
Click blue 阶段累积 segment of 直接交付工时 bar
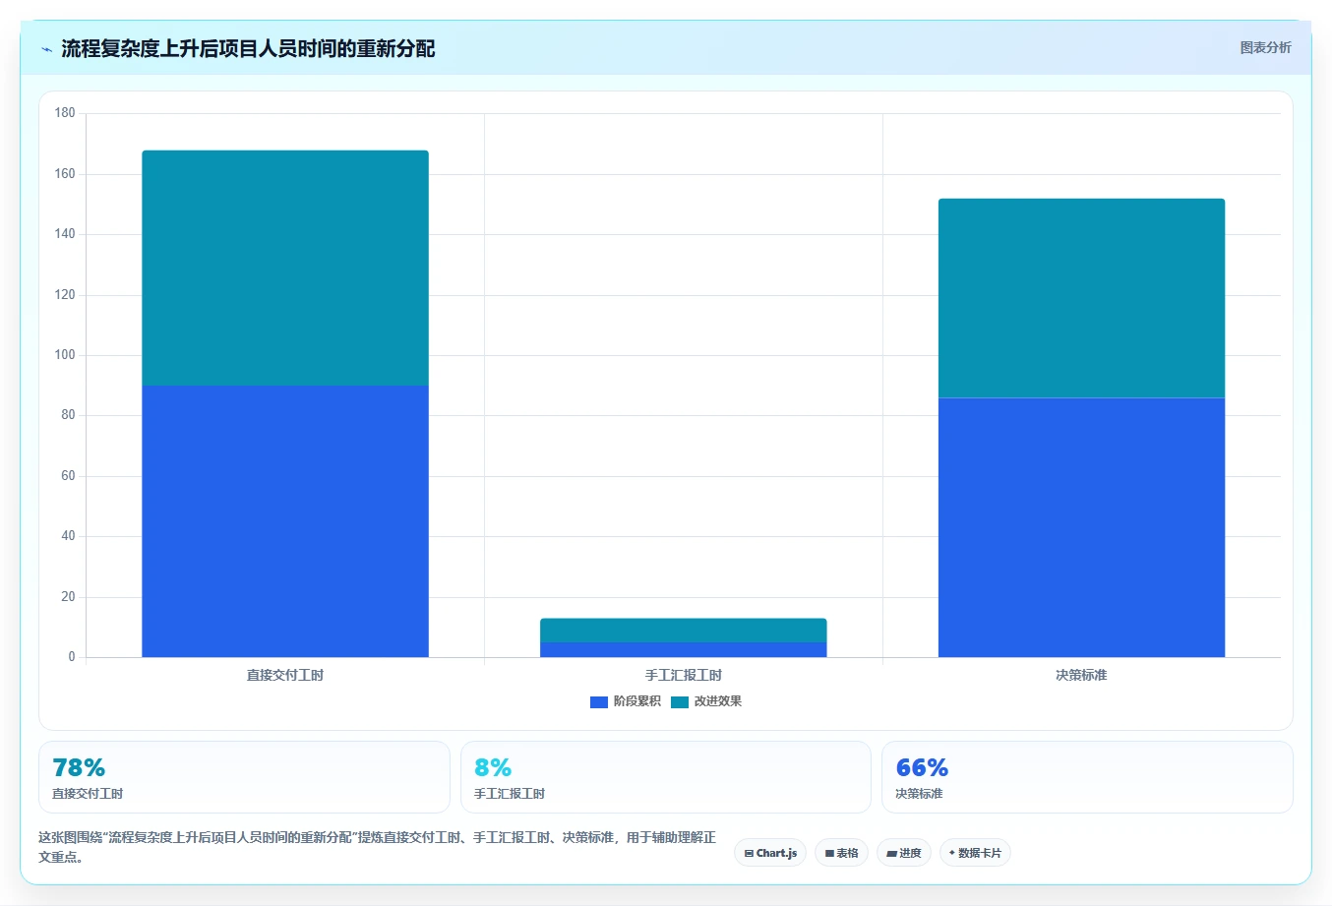tap(285, 521)
